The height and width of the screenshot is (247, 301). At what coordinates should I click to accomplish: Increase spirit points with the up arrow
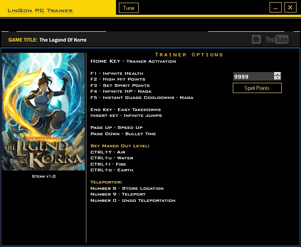click(277, 74)
